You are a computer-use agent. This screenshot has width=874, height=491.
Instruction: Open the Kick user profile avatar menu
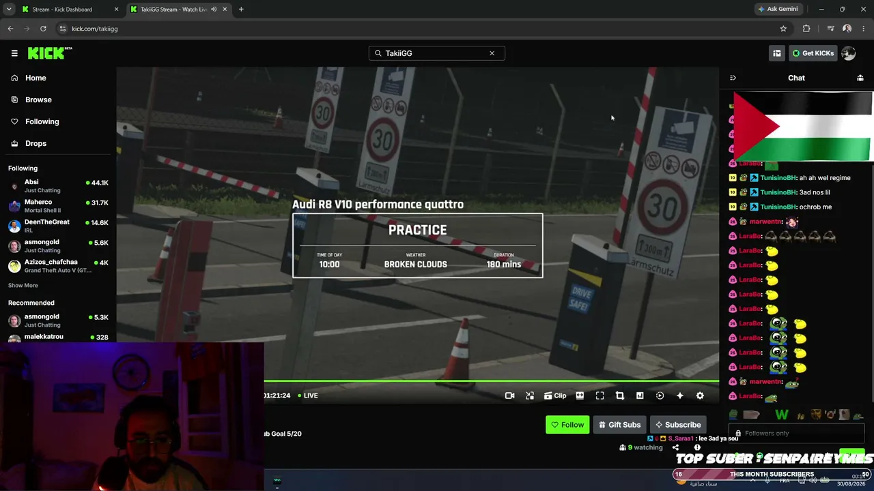(x=849, y=53)
